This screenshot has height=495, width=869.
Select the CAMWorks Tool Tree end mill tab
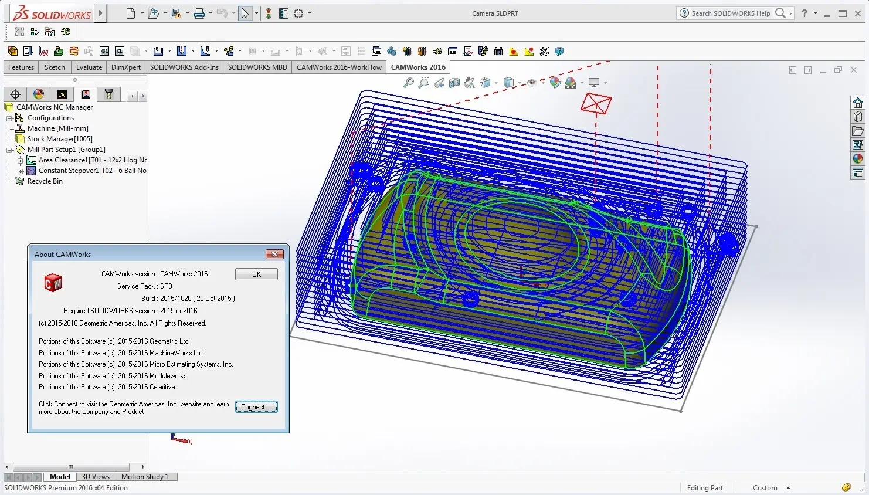click(109, 94)
